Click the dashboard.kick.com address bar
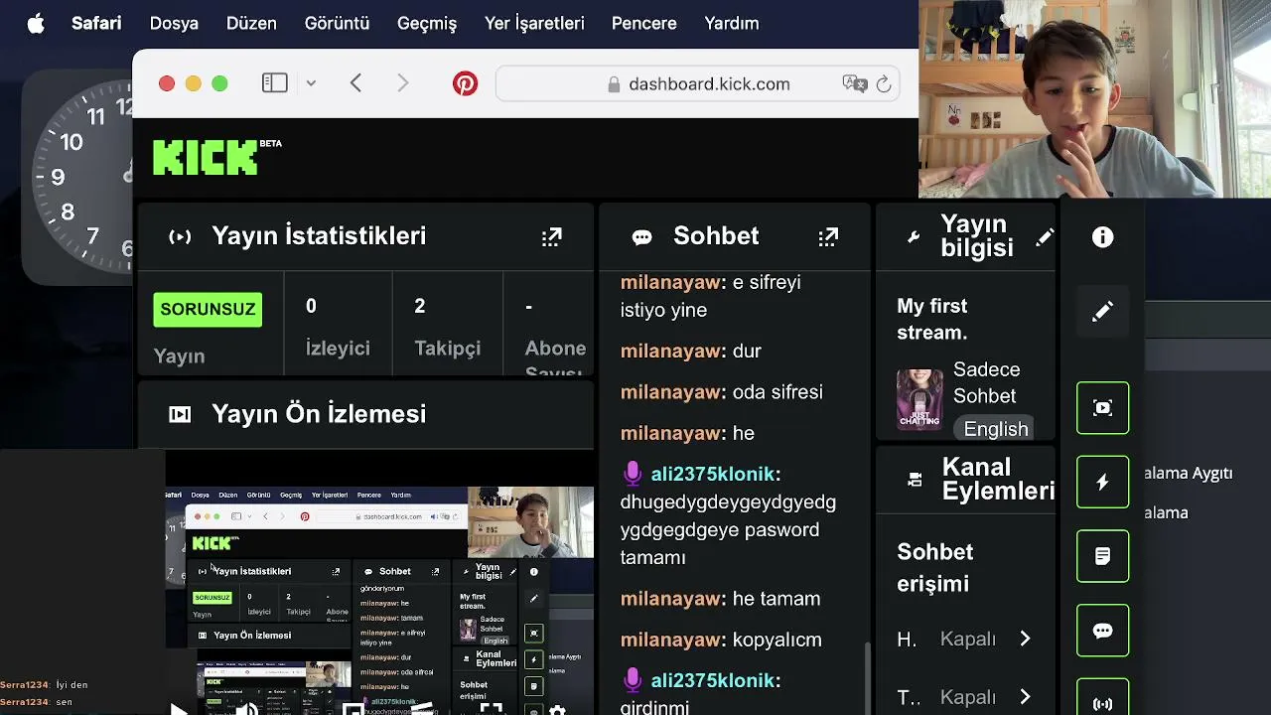1271x715 pixels. (x=698, y=84)
